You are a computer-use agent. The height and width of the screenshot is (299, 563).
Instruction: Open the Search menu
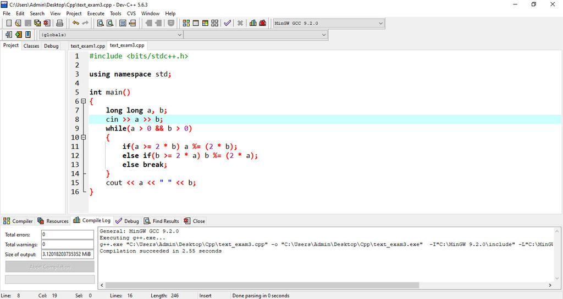[37, 14]
